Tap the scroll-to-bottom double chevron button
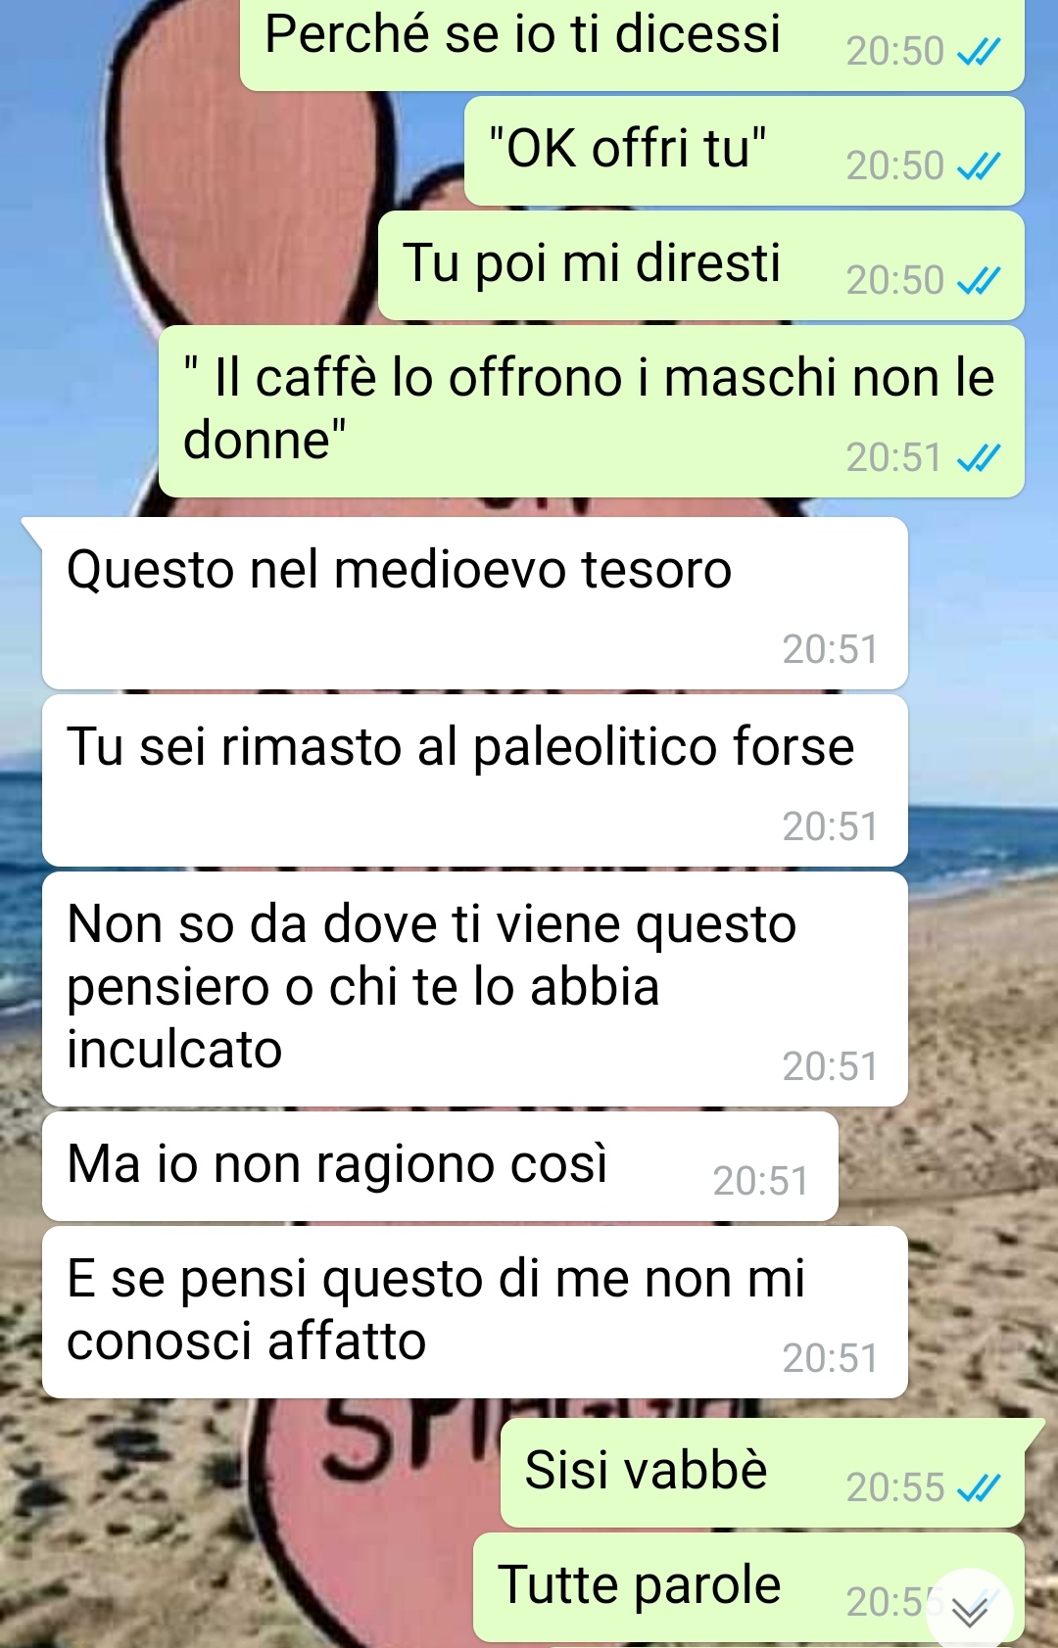The height and width of the screenshot is (1648, 1058). (969, 1611)
